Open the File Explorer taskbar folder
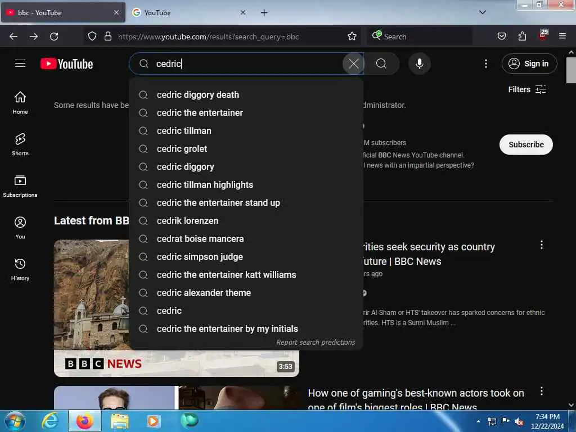Screen dimensions: 576x432 [120, 421]
